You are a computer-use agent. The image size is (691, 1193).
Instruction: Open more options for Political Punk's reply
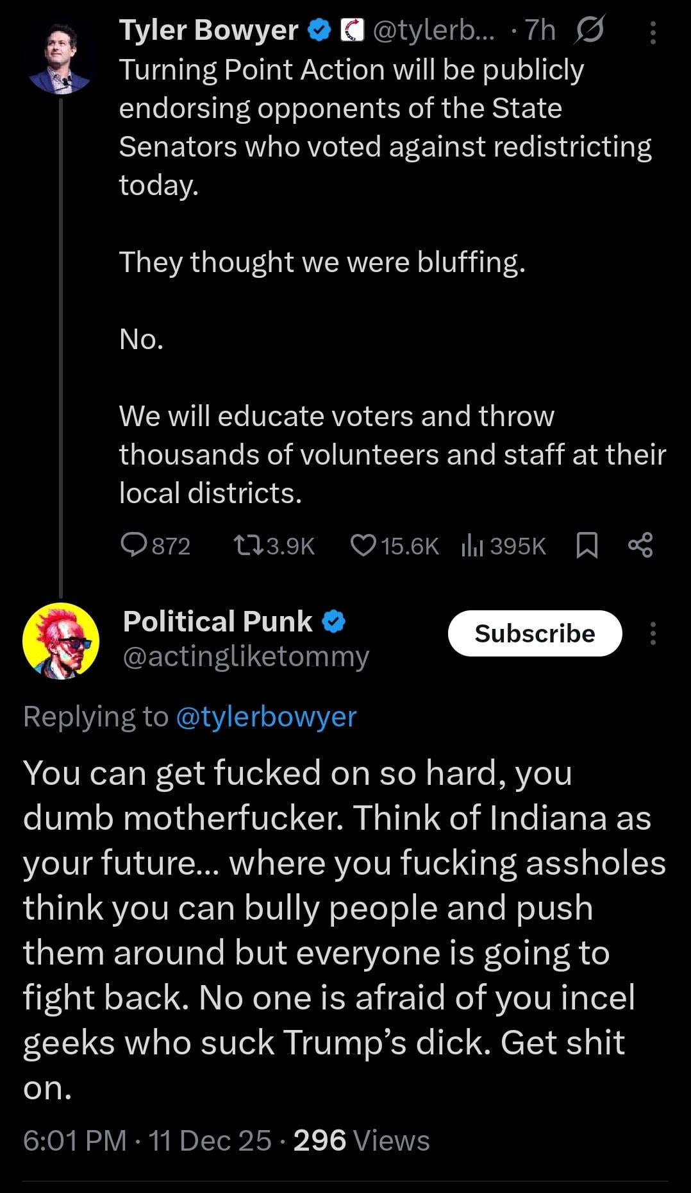coord(653,633)
